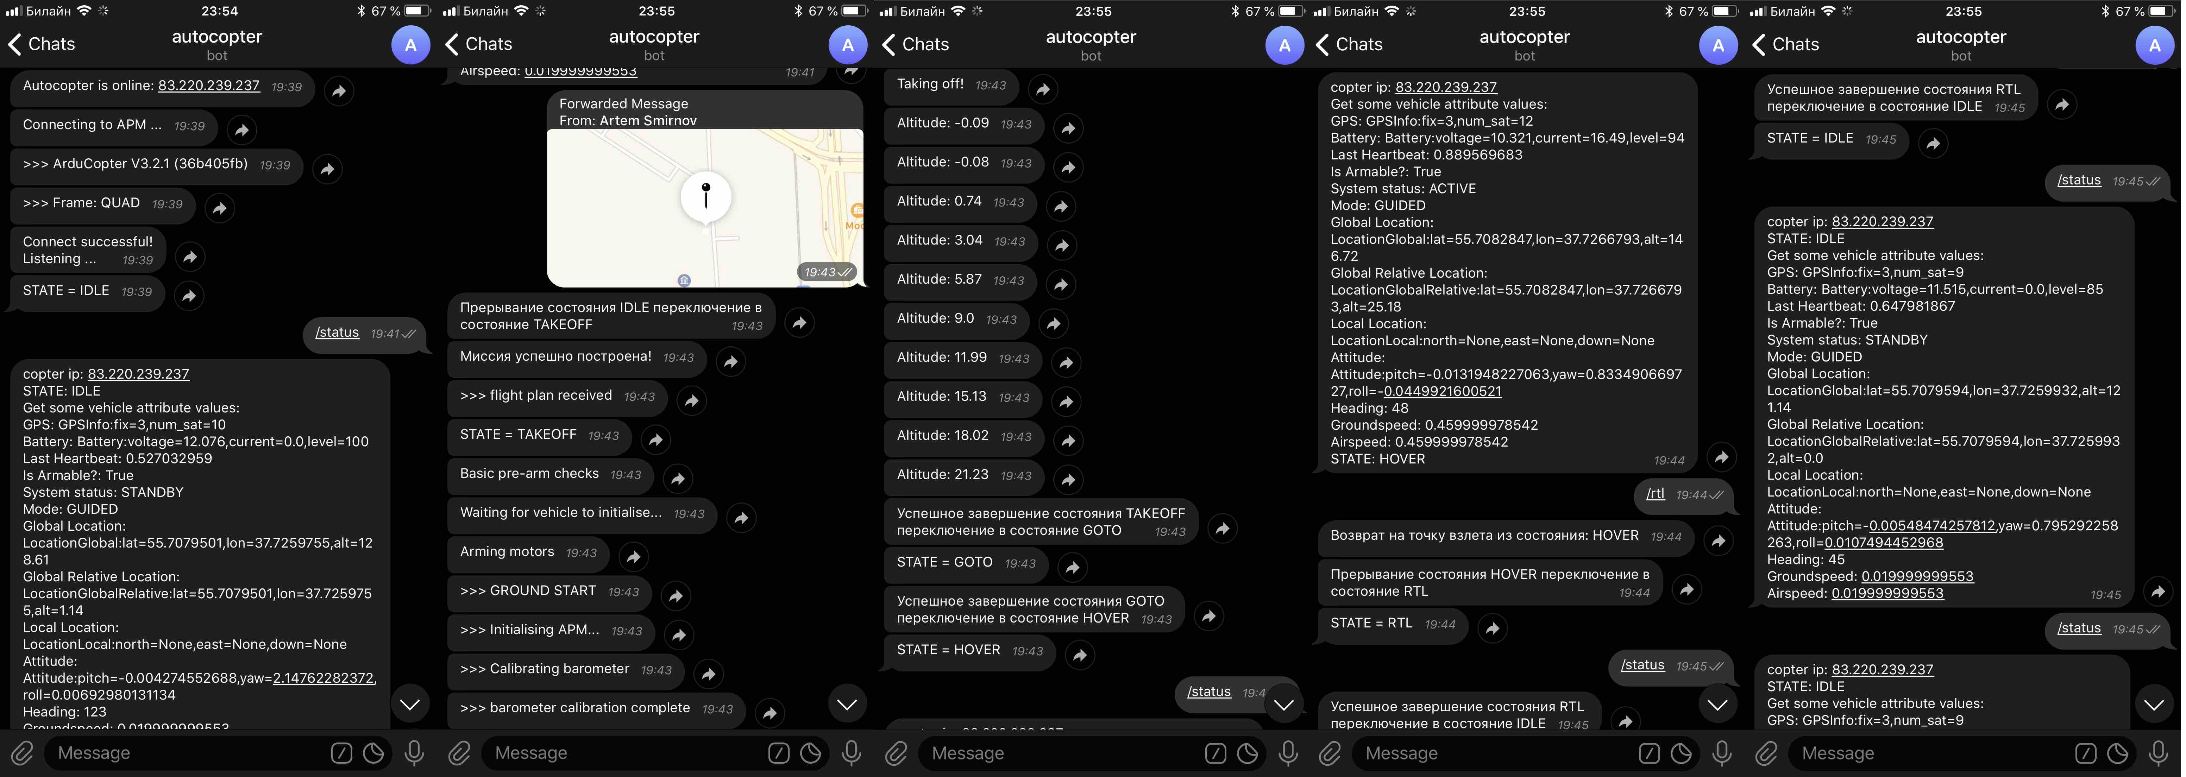
Task: Forward the 'Connect successful! Listening' message
Action: coord(190,256)
